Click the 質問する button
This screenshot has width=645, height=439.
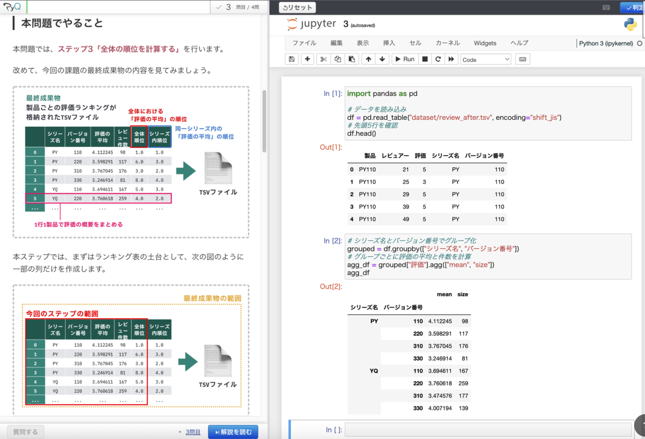(25, 432)
